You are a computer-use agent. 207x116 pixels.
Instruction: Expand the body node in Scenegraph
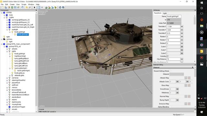tap(4, 15)
